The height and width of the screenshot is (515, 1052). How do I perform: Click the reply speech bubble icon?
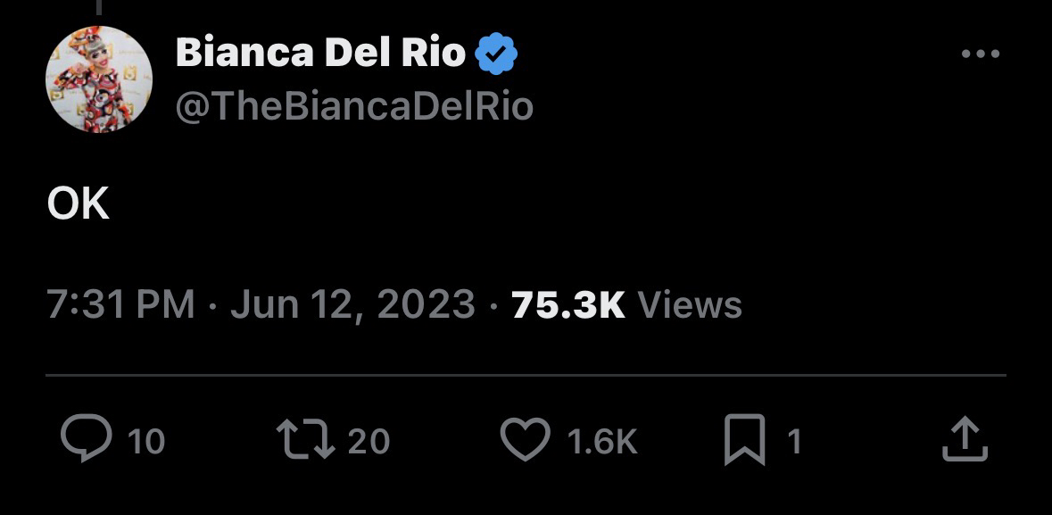[x=84, y=440]
